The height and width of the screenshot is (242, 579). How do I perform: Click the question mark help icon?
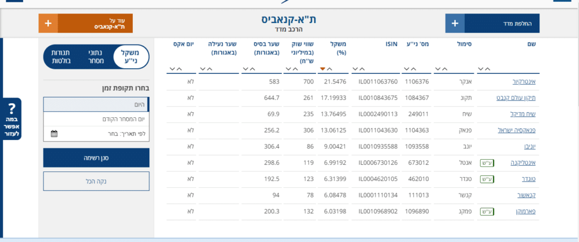click(12, 108)
